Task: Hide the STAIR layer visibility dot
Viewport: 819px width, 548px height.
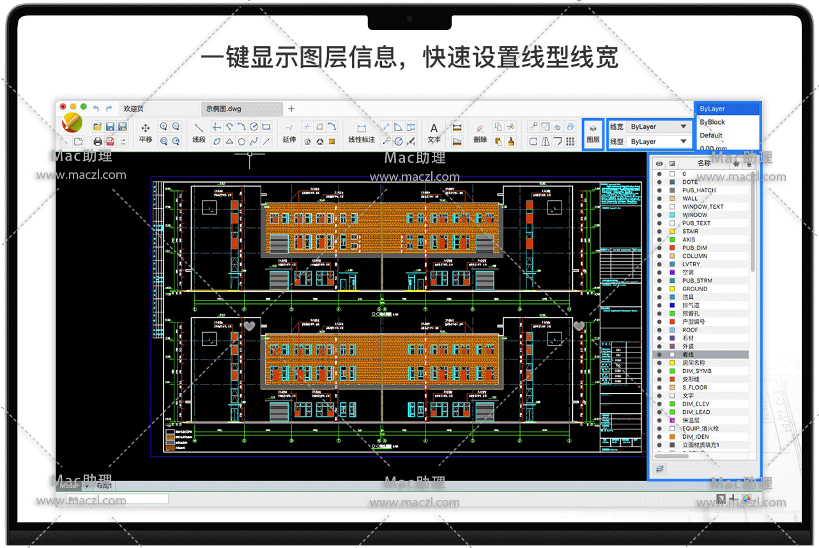Action: (x=659, y=231)
